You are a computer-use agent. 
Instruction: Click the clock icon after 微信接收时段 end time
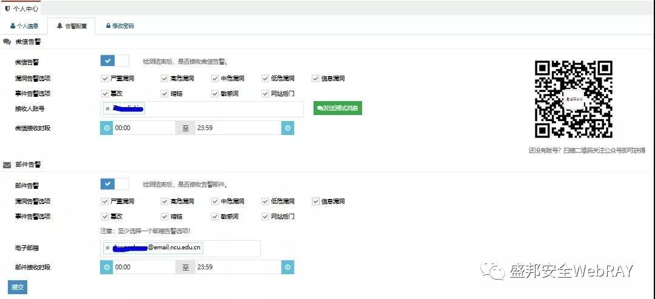[287, 128]
